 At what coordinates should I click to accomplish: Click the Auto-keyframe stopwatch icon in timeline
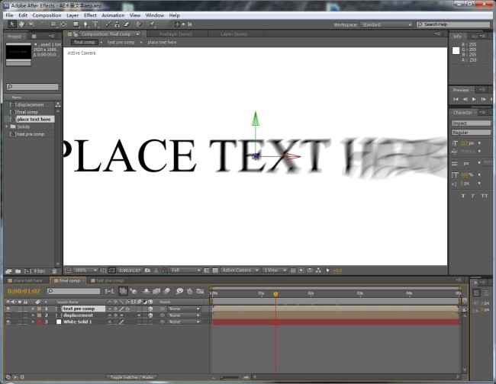189,291
